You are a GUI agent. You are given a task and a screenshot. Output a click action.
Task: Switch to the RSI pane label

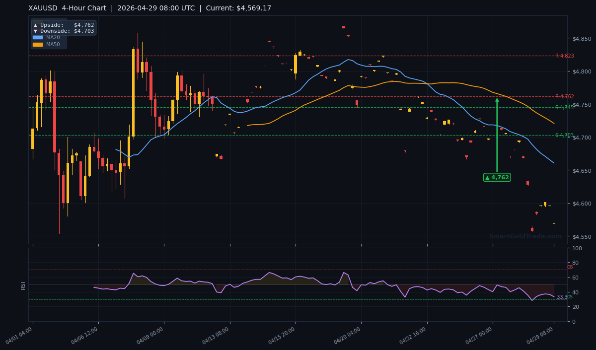click(23, 285)
